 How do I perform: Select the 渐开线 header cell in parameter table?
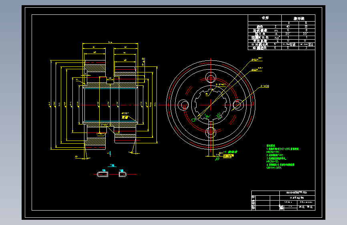(298, 18)
